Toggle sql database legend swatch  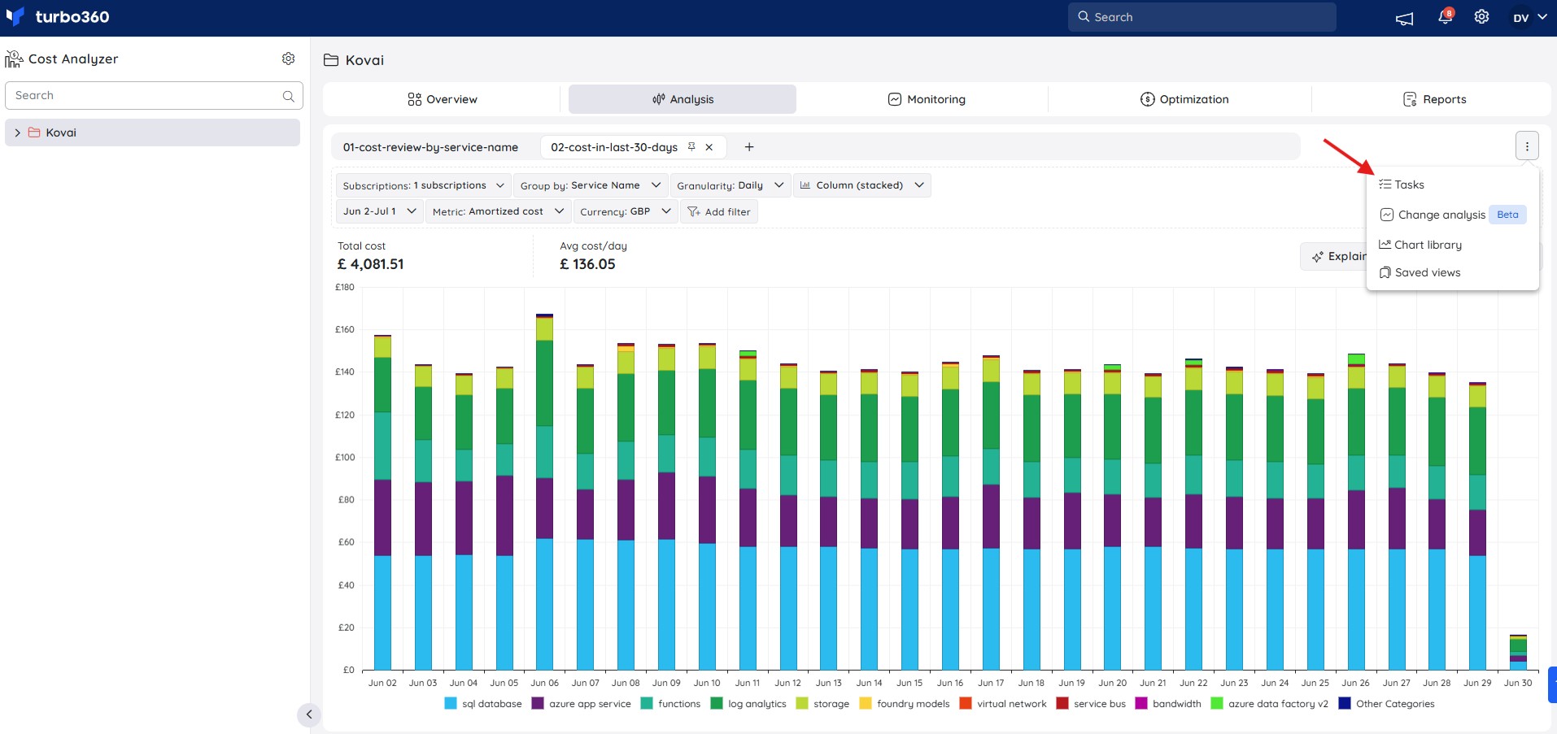coord(451,703)
